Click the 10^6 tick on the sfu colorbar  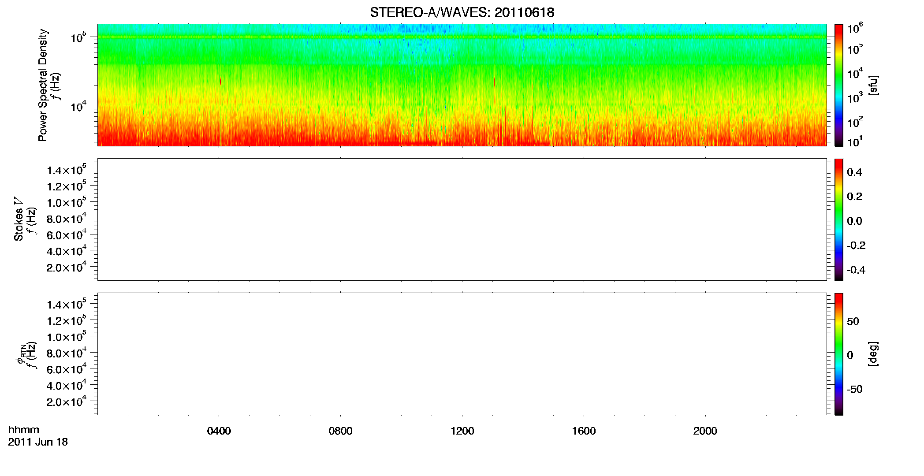pos(855,29)
